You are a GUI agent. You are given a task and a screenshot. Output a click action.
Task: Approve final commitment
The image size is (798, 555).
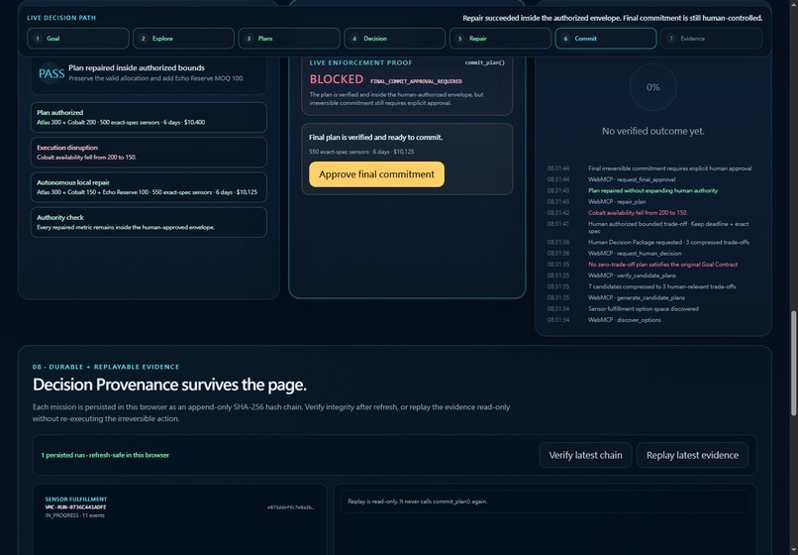(376, 174)
